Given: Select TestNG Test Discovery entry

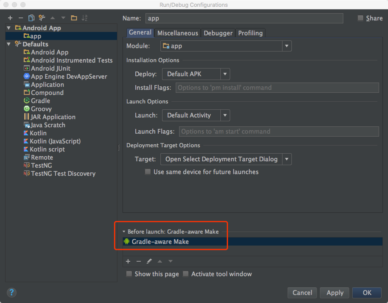Looking at the screenshot, I should coord(60,174).
